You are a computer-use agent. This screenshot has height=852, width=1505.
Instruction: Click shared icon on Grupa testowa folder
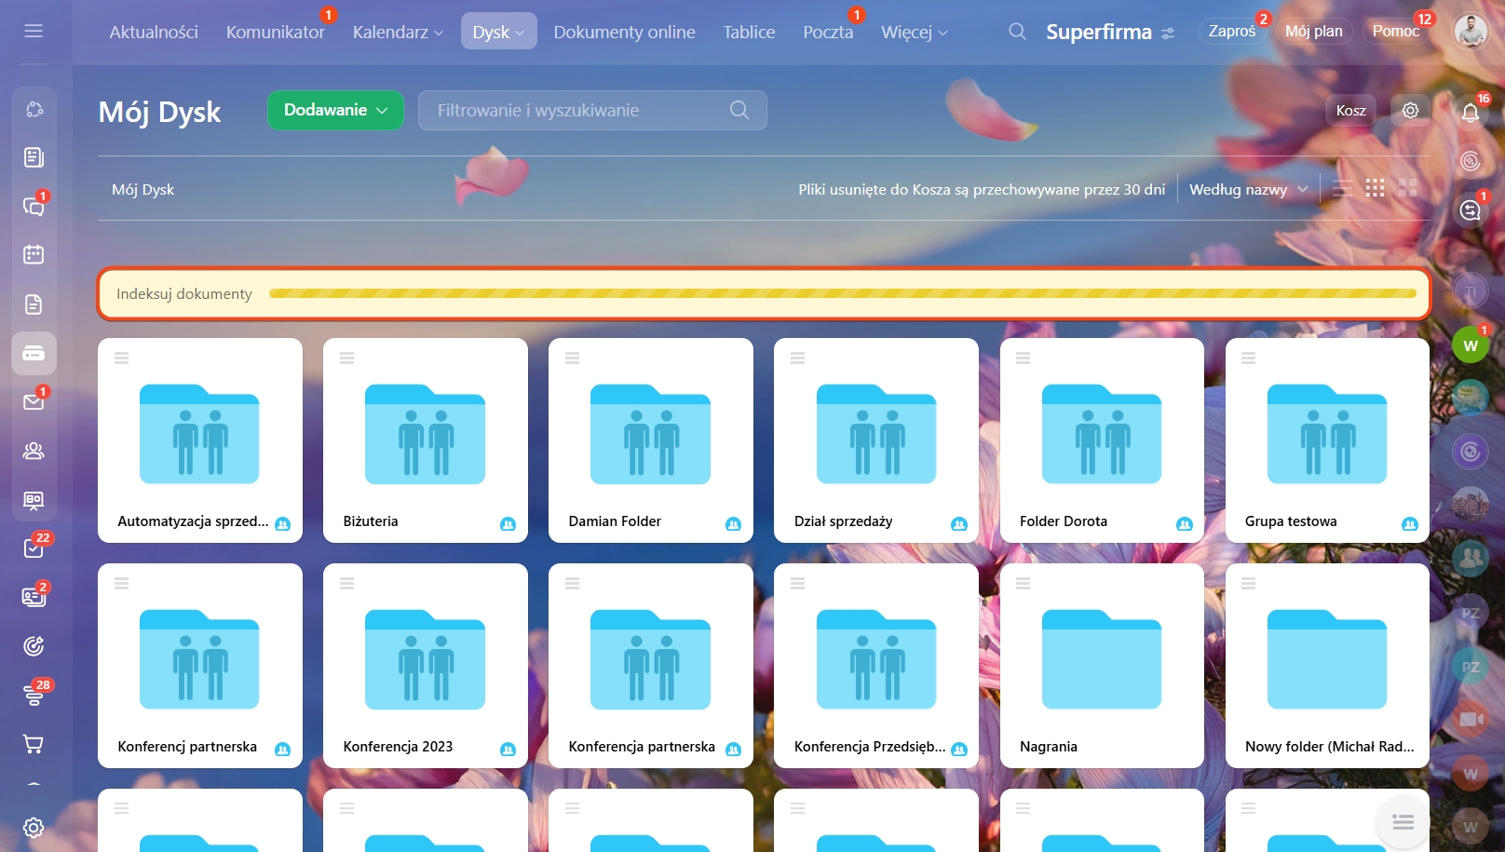point(1409,523)
